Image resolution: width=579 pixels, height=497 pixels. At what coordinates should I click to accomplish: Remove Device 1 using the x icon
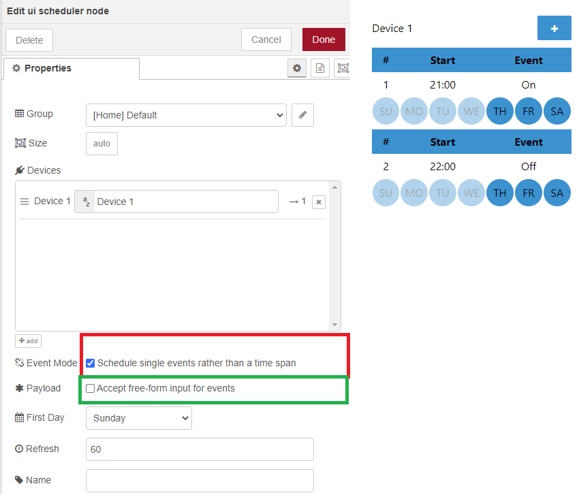click(318, 202)
